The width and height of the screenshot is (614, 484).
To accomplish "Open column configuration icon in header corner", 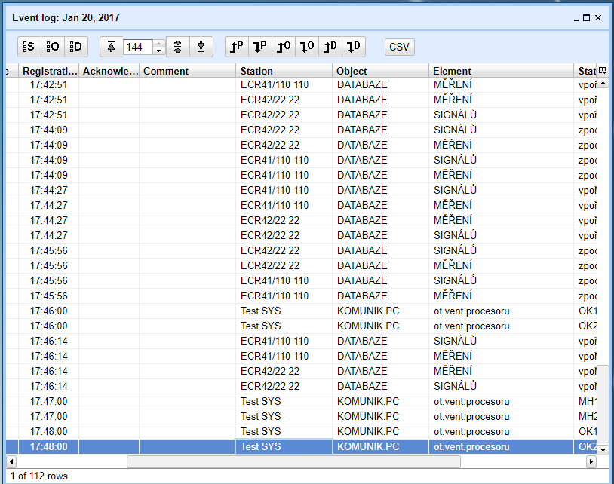I will [603, 70].
